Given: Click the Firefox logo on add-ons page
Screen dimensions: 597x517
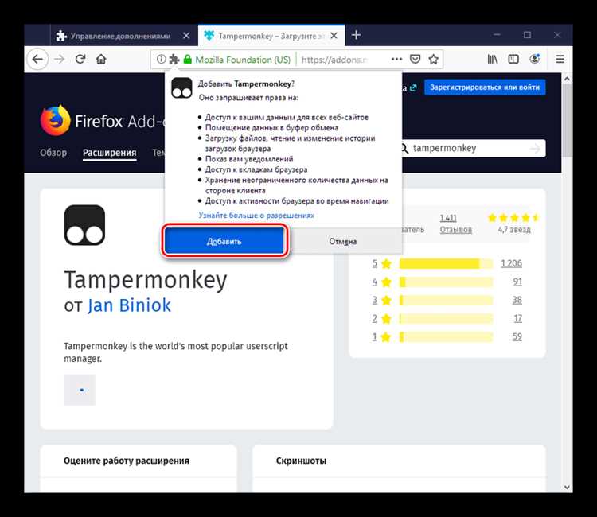Looking at the screenshot, I should pos(55,120).
